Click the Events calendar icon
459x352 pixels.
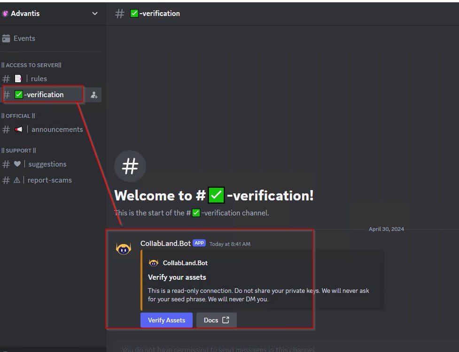(6, 38)
